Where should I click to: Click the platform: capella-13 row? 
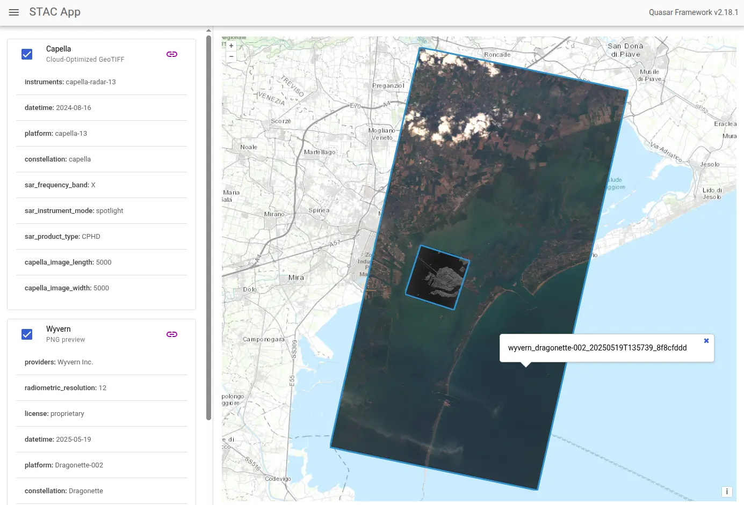[x=102, y=134]
